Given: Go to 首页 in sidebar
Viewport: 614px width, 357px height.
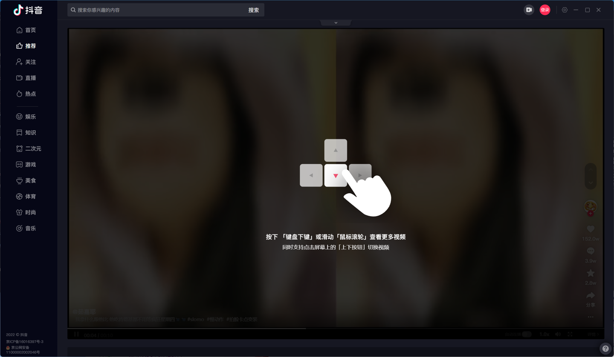Looking at the screenshot, I should (26, 30).
